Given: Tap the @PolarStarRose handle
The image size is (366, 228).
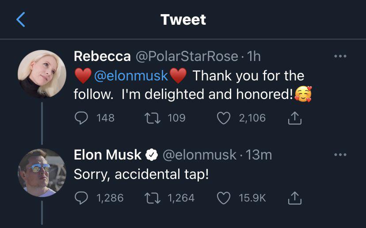Looking at the screenshot, I should tap(187, 57).
